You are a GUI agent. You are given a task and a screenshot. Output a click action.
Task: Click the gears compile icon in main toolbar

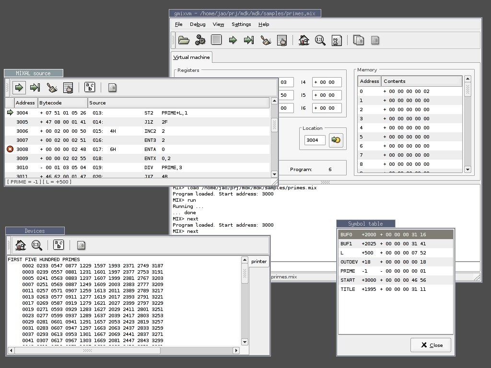click(200, 40)
